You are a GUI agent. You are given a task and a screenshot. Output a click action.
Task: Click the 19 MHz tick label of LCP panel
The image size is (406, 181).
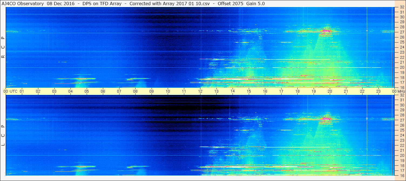tap(402, 161)
